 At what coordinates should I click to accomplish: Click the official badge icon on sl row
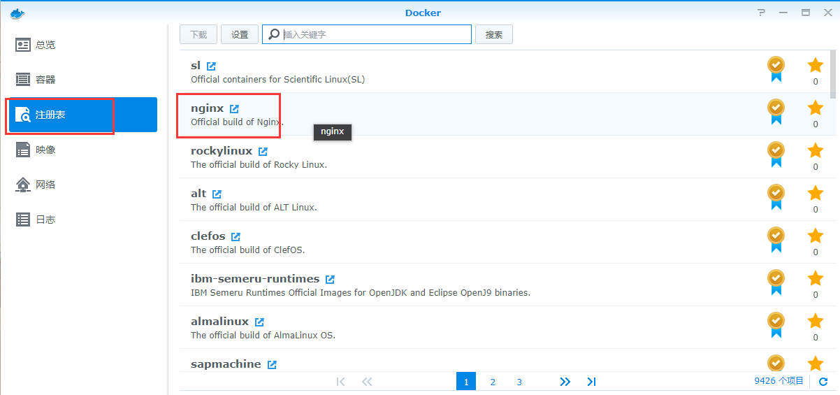776,69
